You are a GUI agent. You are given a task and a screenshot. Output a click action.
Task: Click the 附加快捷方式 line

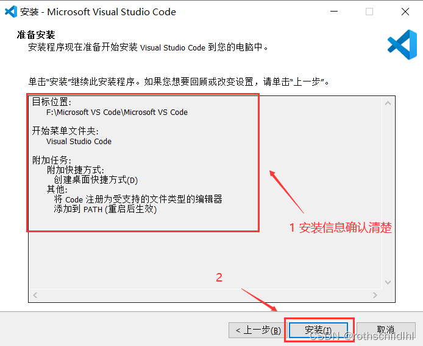(x=75, y=170)
